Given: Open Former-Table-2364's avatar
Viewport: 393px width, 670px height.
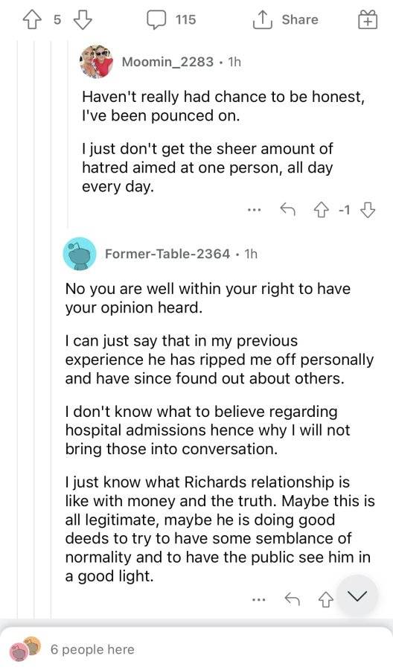Looking at the screenshot, I should coord(80,254).
